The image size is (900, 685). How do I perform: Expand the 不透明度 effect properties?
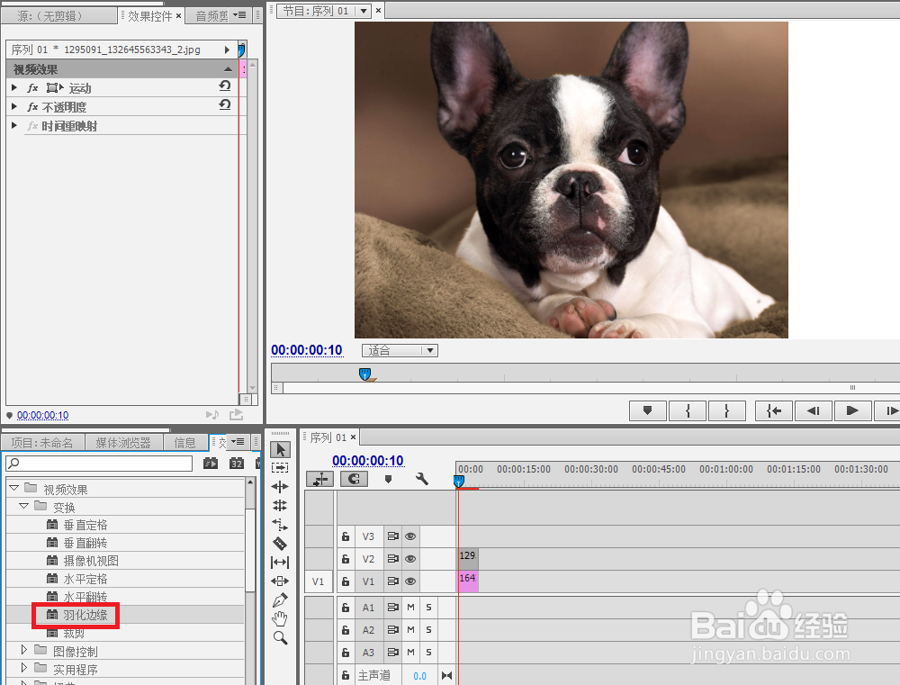[x=14, y=106]
